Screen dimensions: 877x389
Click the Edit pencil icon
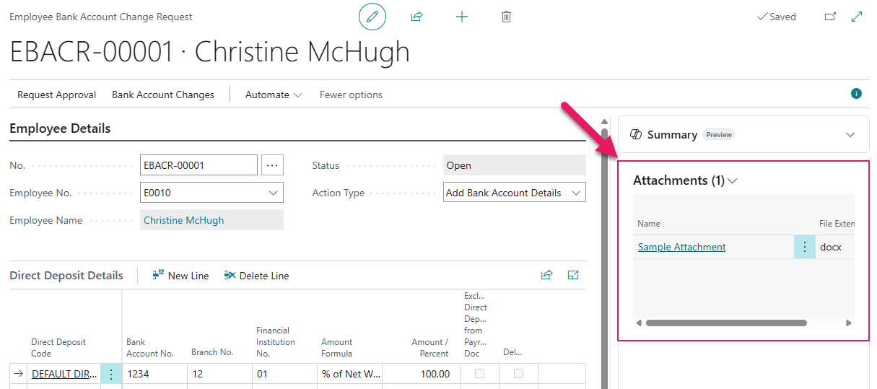click(372, 17)
